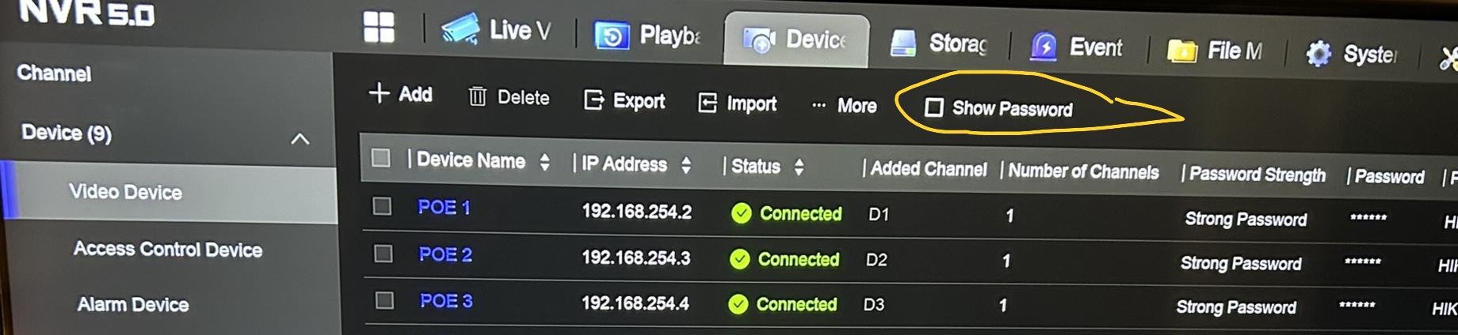Sort by IP Address column arrows
Viewport: 1458px width, 335px height.
[686, 165]
